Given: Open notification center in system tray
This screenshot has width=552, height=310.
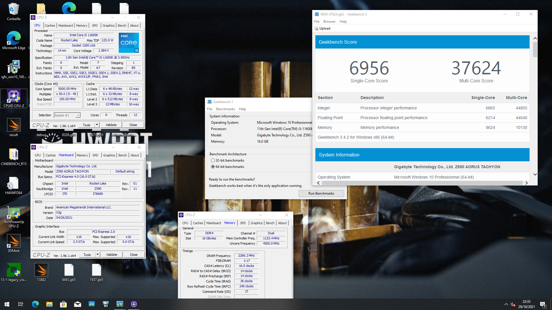Looking at the screenshot, I should [x=543, y=304].
